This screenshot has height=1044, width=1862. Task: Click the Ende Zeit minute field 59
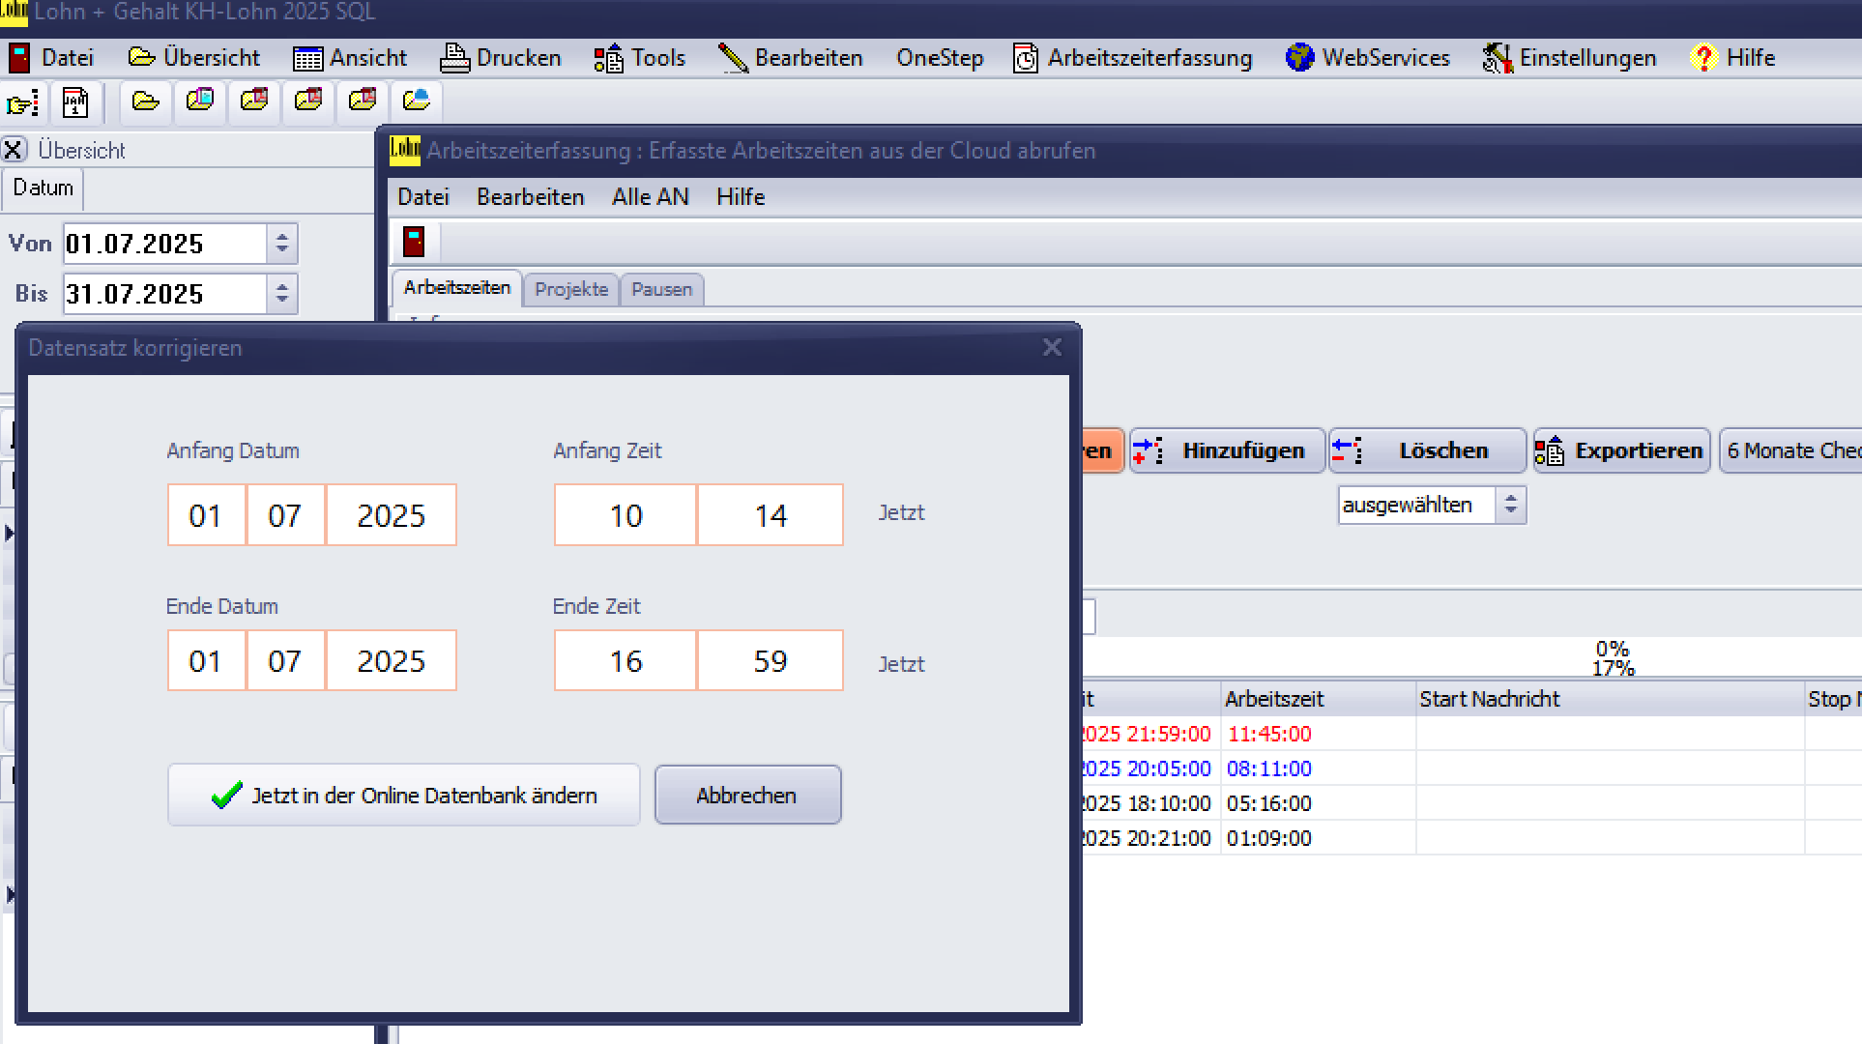click(x=771, y=661)
